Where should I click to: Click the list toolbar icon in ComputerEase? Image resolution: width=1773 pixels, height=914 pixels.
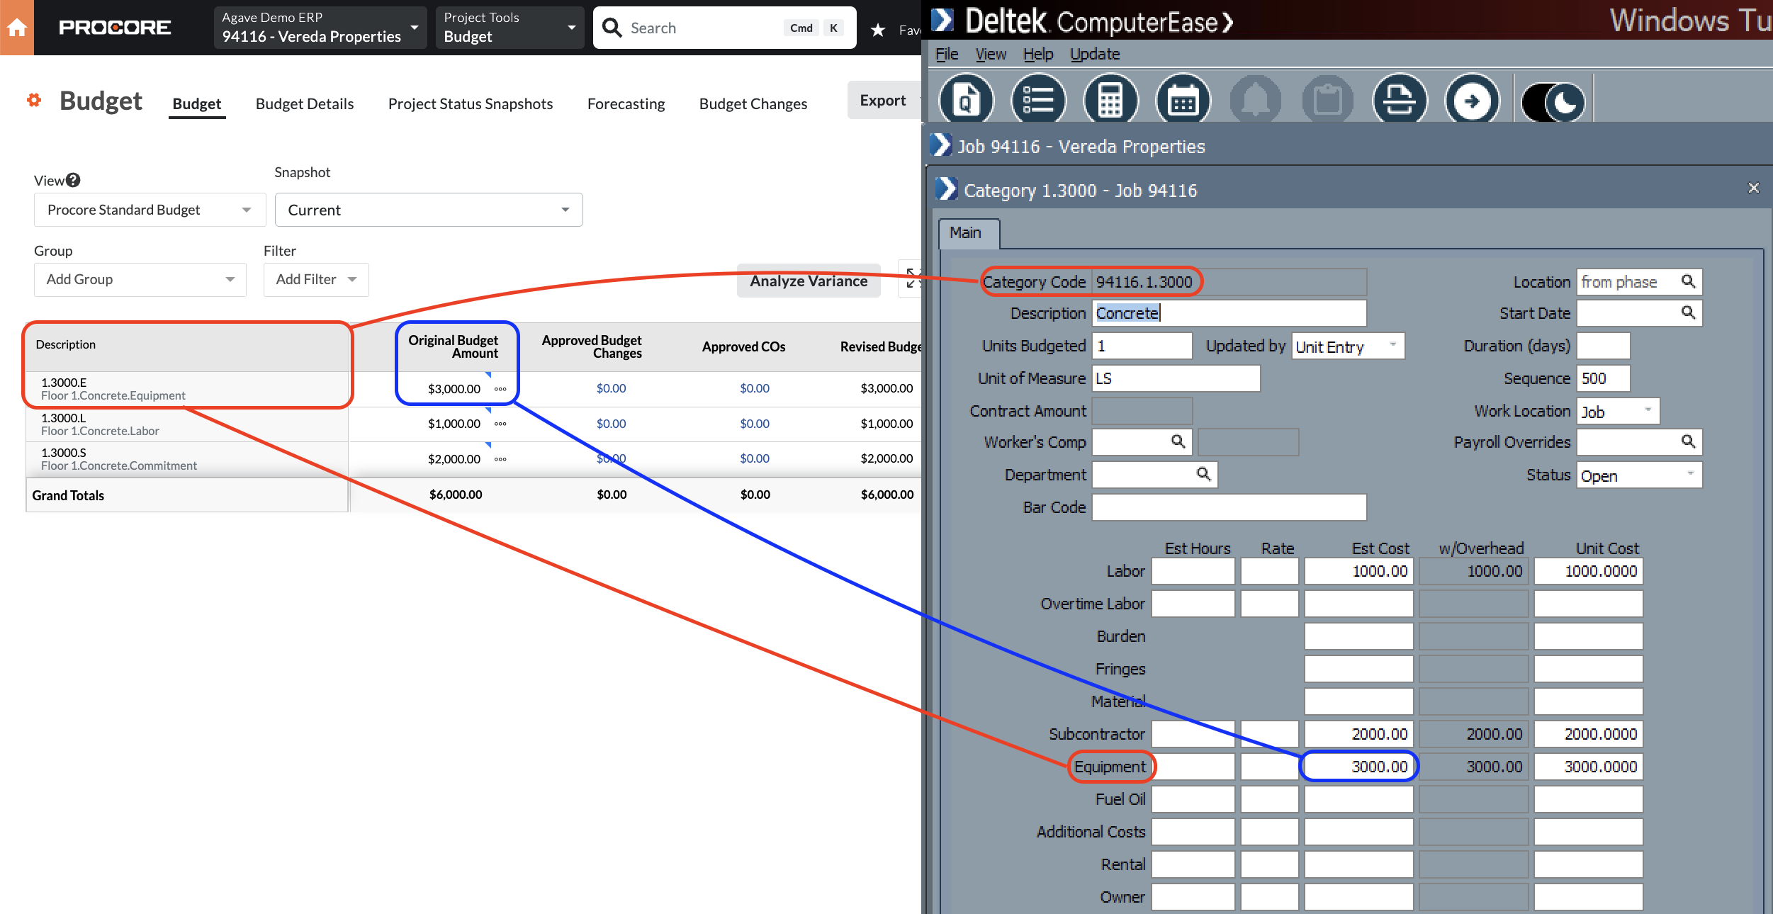coord(1039,101)
